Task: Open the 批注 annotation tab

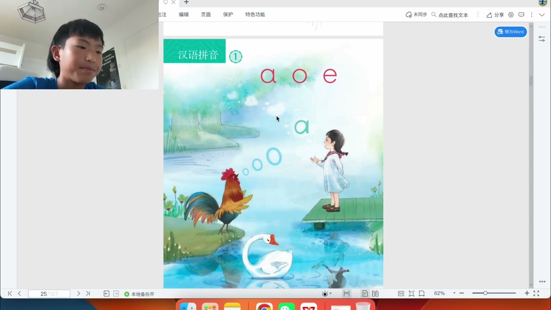Action: pos(163,15)
